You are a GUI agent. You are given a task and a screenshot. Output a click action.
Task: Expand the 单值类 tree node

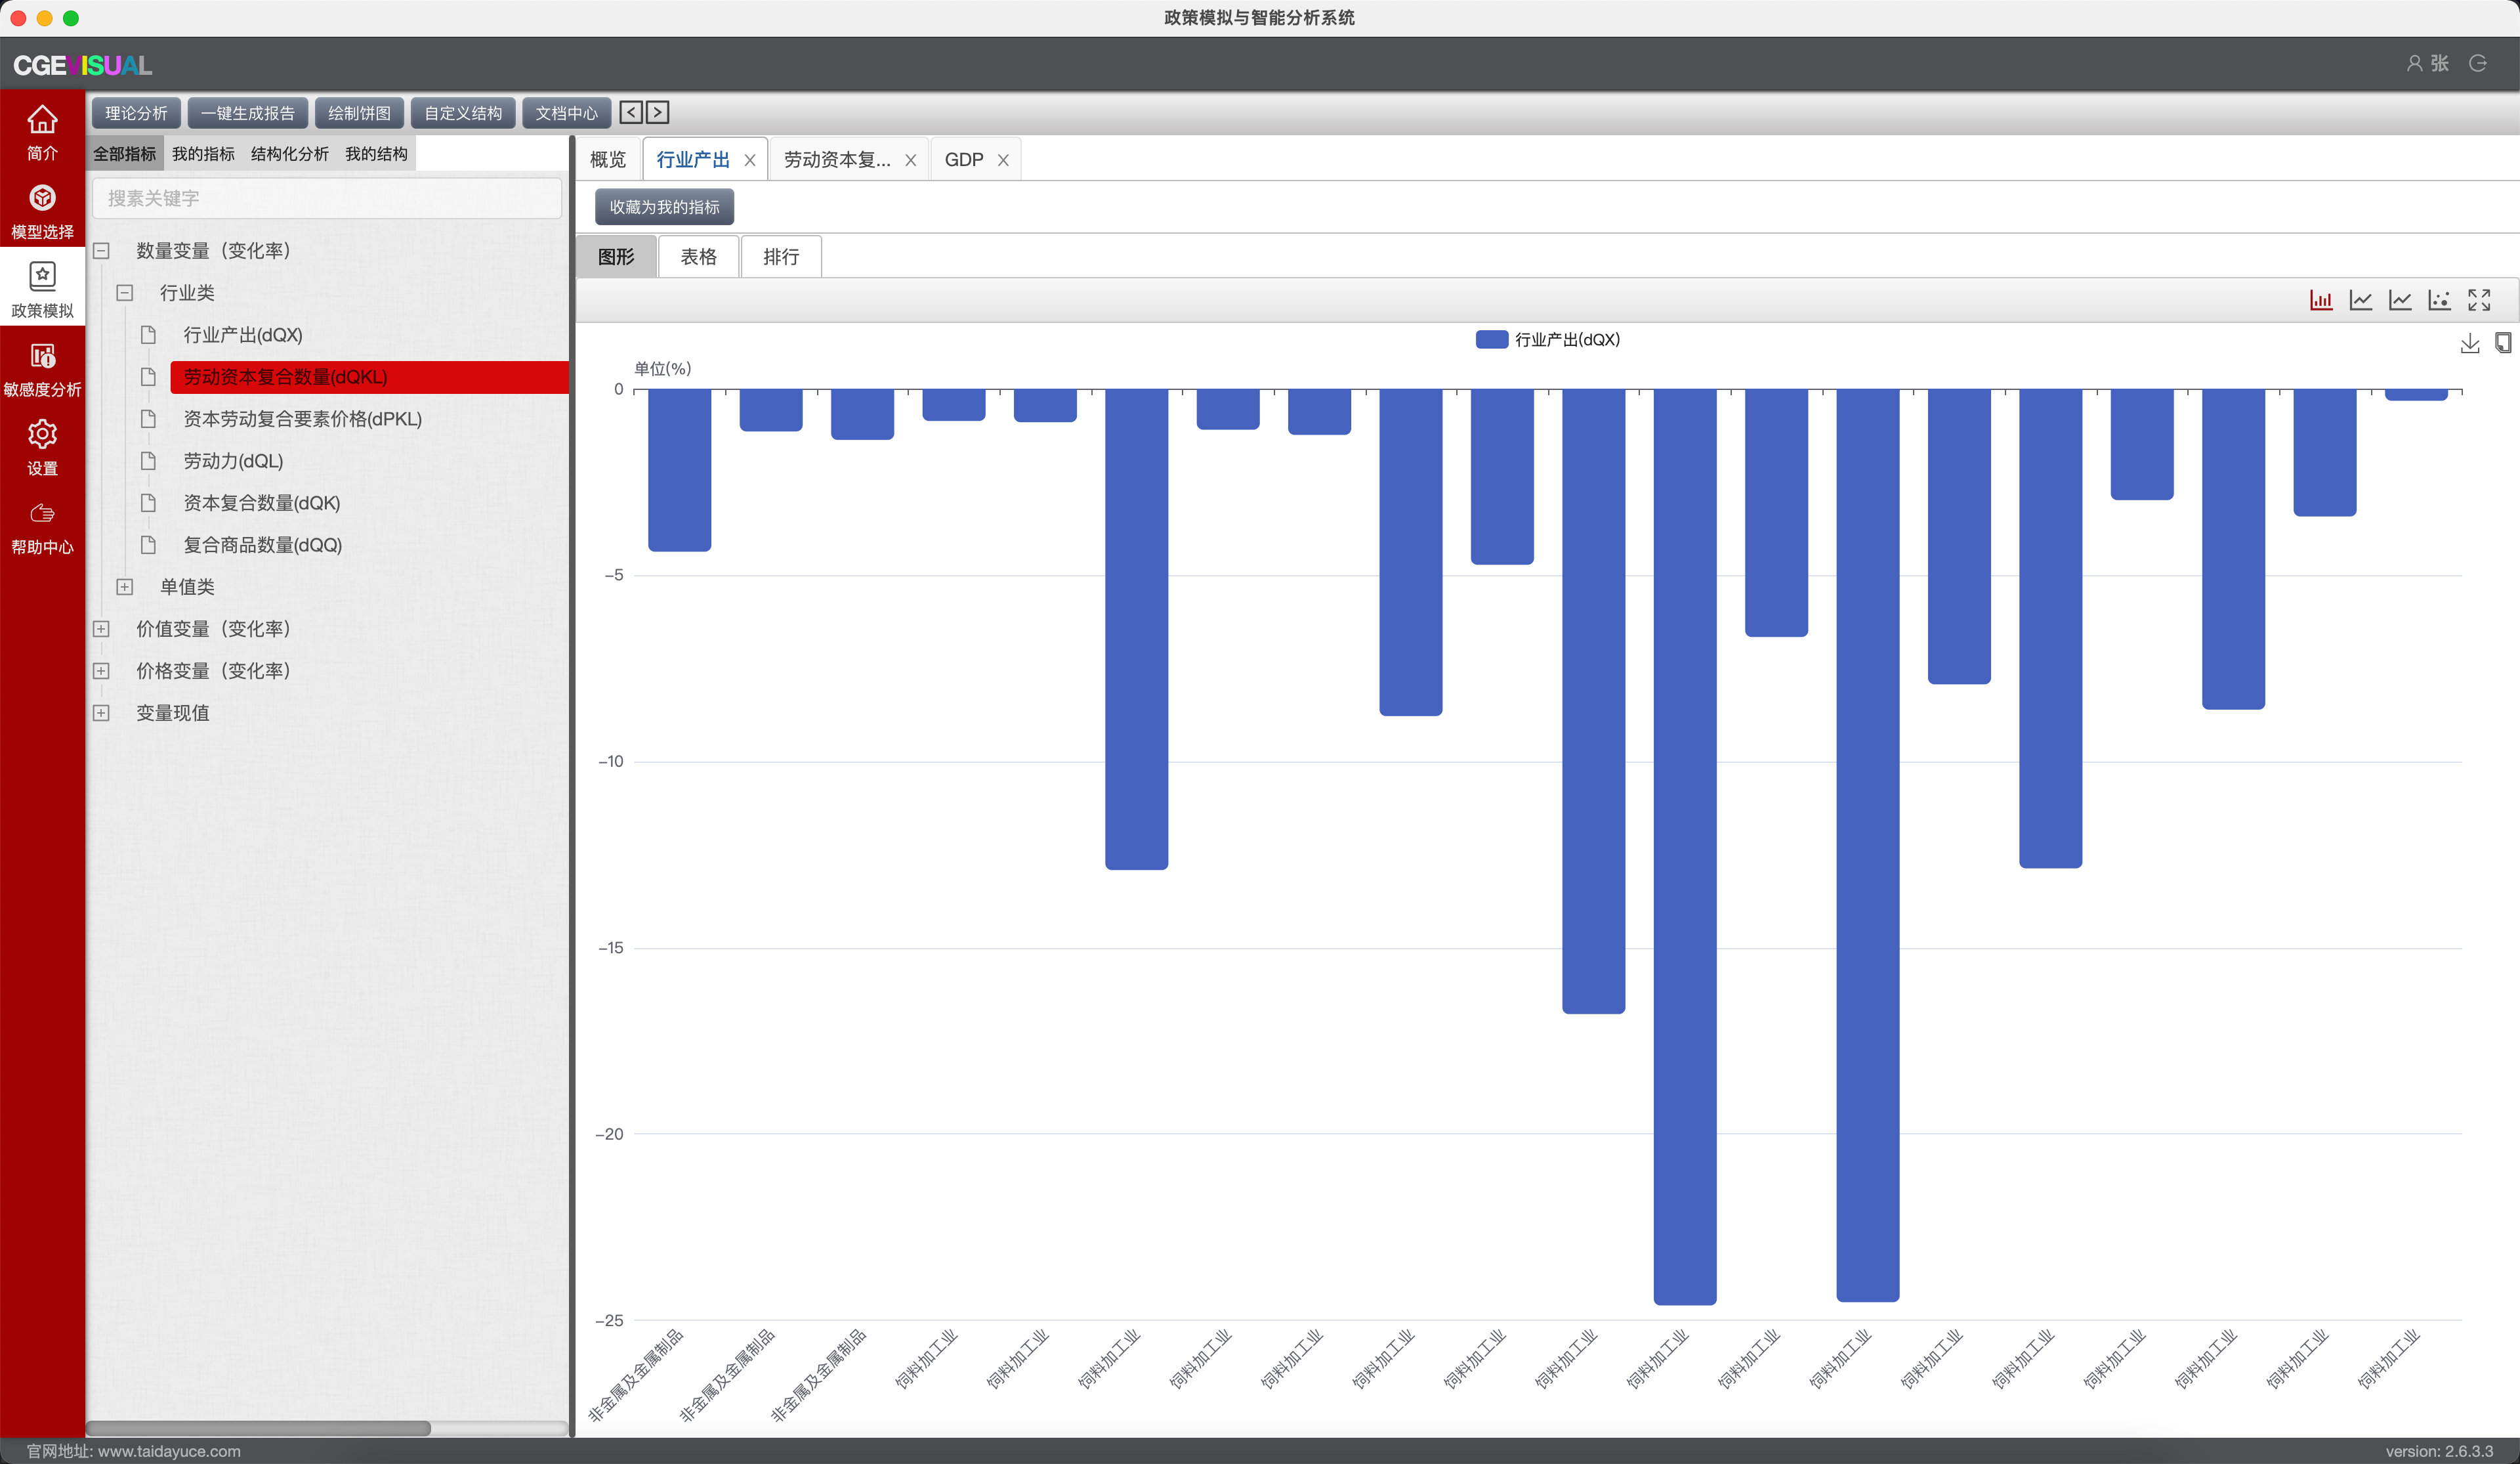pos(125,588)
